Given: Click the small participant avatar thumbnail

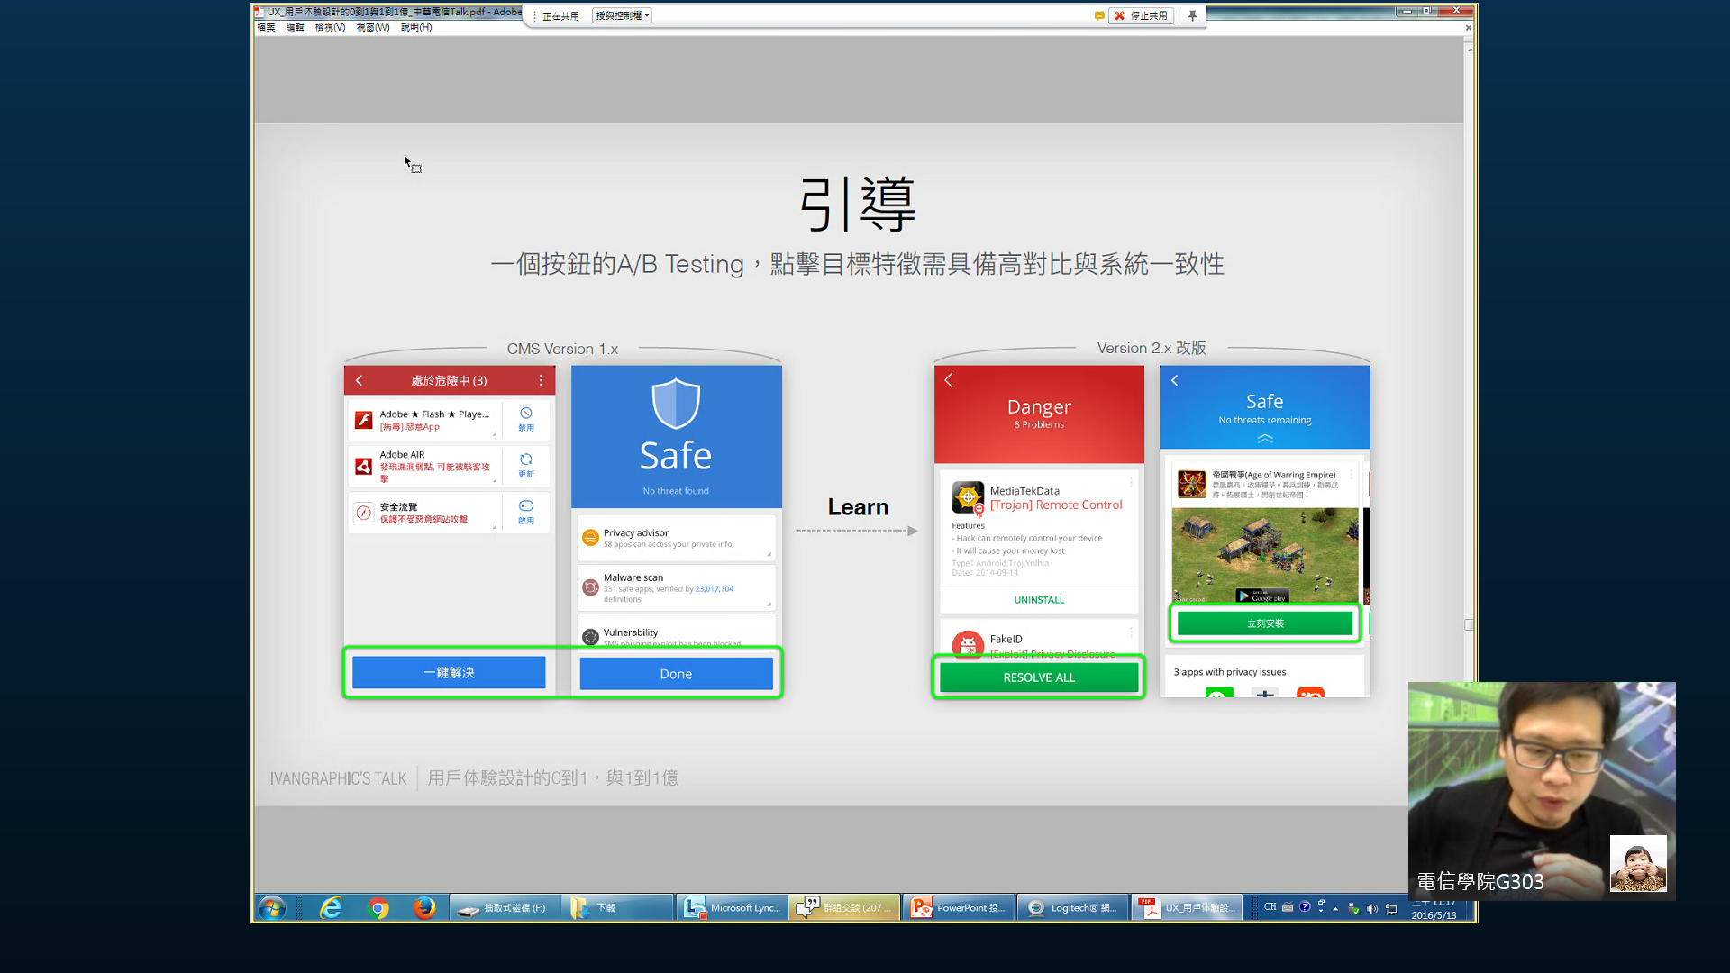Looking at the screenshot, I should (1637, 863).
